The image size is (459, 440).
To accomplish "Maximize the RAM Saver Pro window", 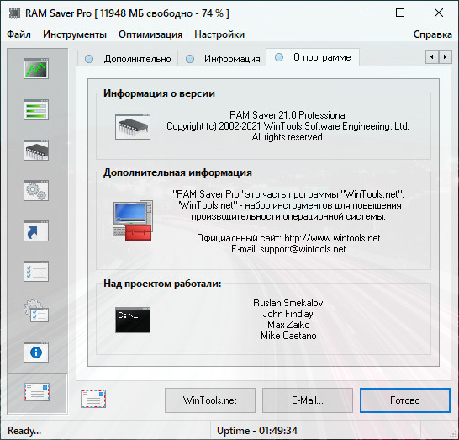I will point(400,13).
